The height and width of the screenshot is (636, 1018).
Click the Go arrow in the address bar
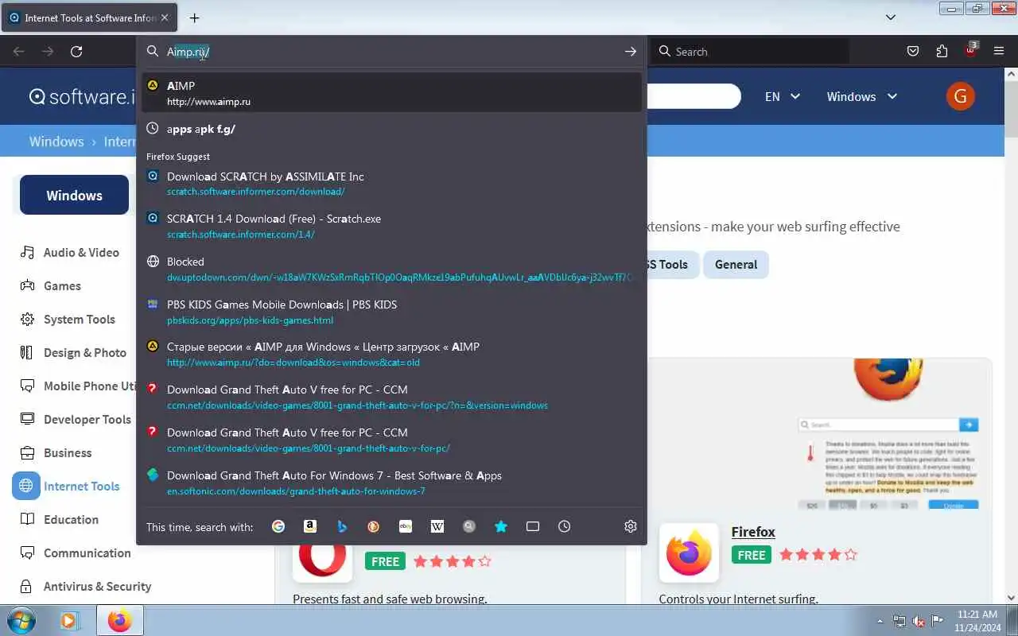[x=631, y=52]
